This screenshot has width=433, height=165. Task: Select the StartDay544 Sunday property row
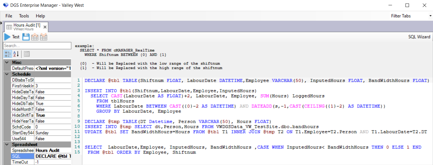[53, 133]
